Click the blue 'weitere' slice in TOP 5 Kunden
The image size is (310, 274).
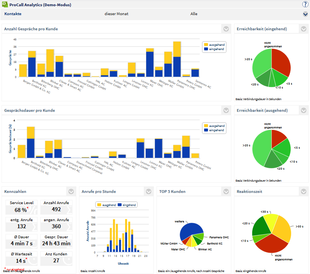click(191, 230)
